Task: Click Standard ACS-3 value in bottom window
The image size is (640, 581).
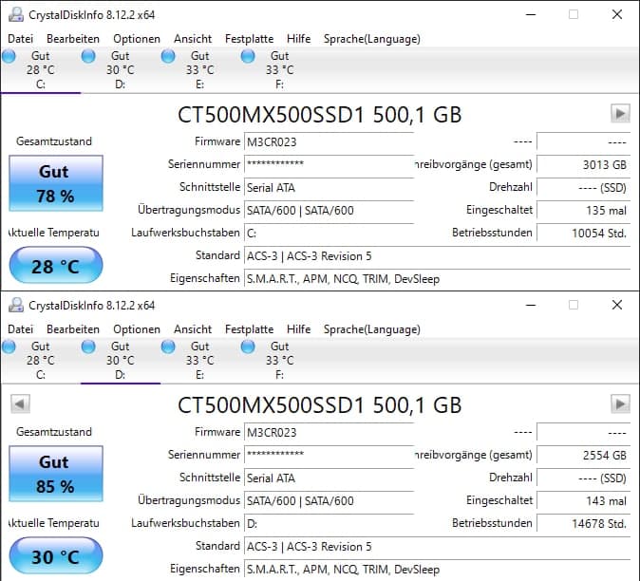Action: [437, 547]
